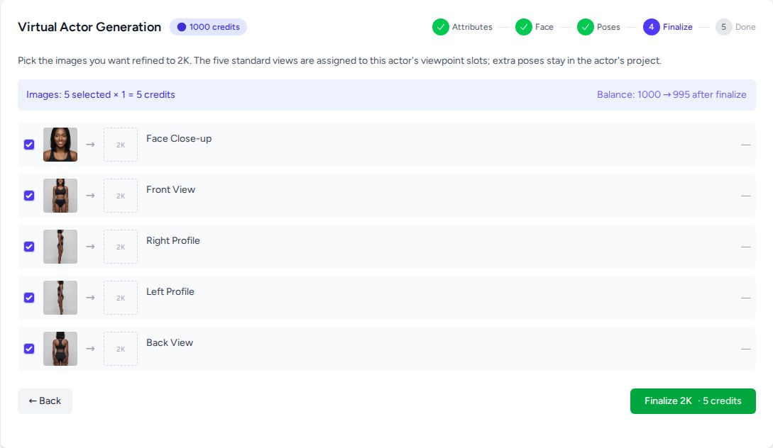773x448 pixels.
Task: Click the Right Profile label
Action: point(173,241)
